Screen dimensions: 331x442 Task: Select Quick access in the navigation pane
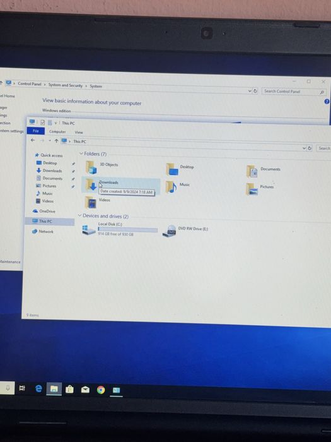pyautogui.click(x=49, y=155)
